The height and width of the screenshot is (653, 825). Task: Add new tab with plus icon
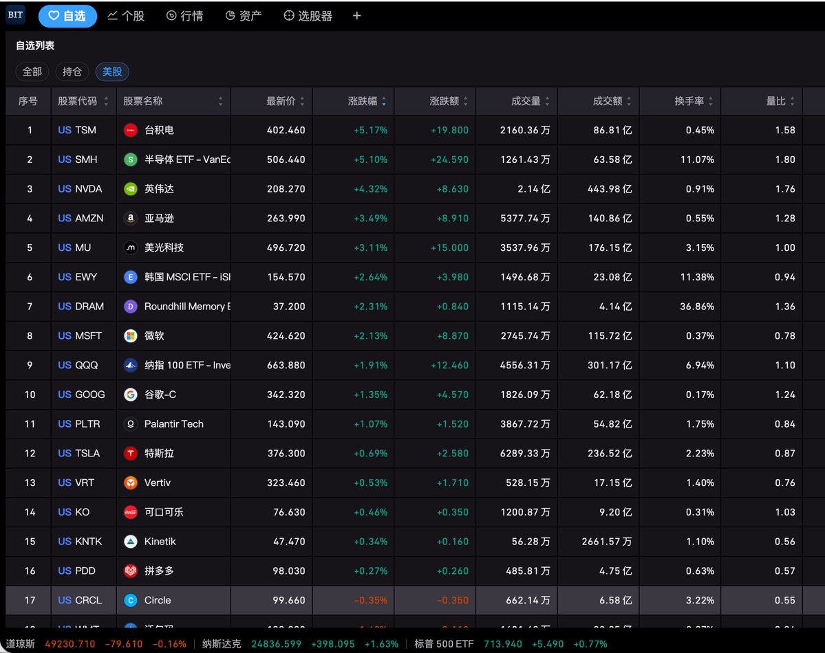coord(356,16)
